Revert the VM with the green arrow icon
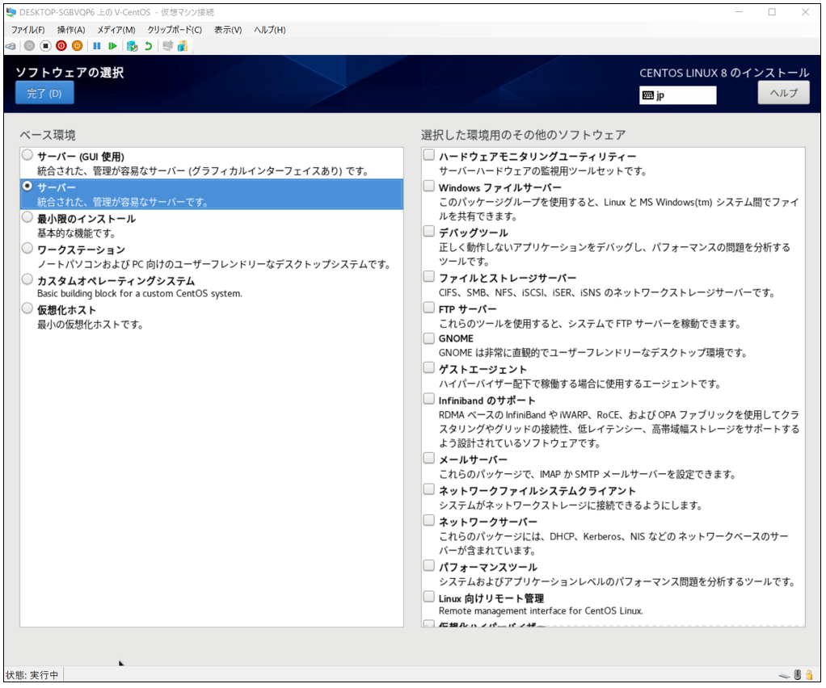 tap(149, 46)
